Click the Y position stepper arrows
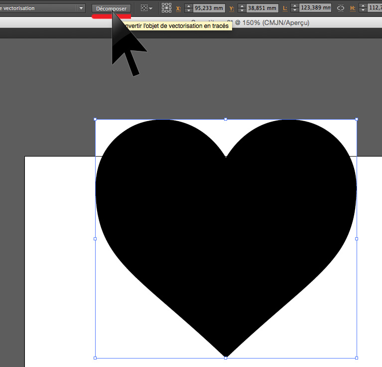This screenshot has height=367, width=382. click(x=242, y=8)
